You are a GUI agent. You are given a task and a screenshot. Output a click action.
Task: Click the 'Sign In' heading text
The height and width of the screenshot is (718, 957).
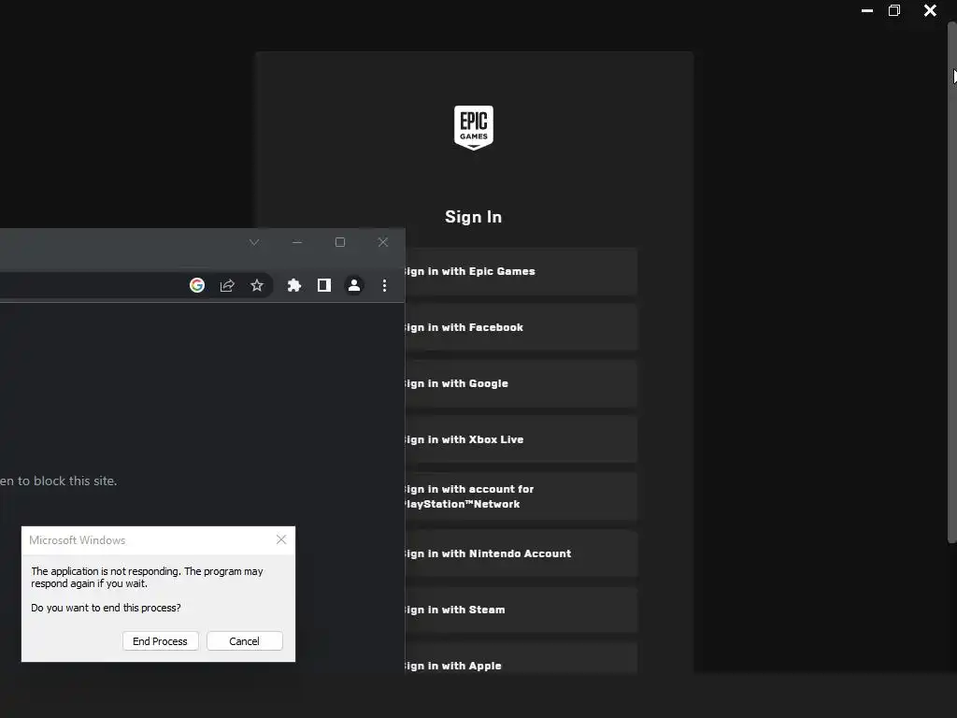(473, 217)
